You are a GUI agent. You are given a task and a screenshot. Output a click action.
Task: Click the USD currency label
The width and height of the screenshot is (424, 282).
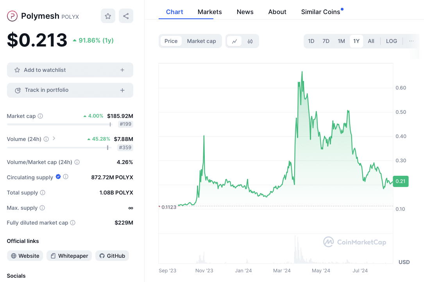(404, 262)
